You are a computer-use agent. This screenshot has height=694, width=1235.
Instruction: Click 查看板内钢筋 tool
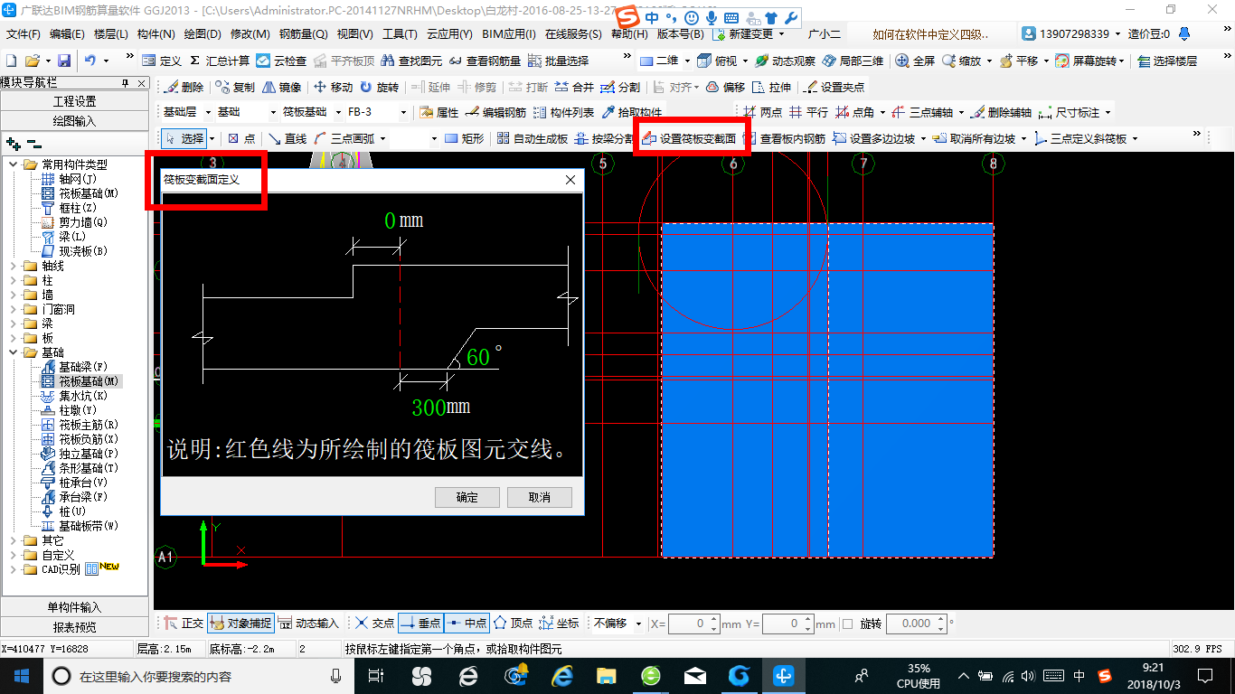[785, 139]
